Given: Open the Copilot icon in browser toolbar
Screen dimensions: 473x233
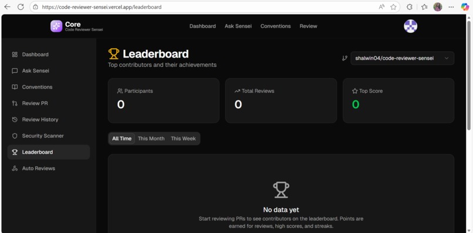Looking at the screenshot, I should 465,7.
